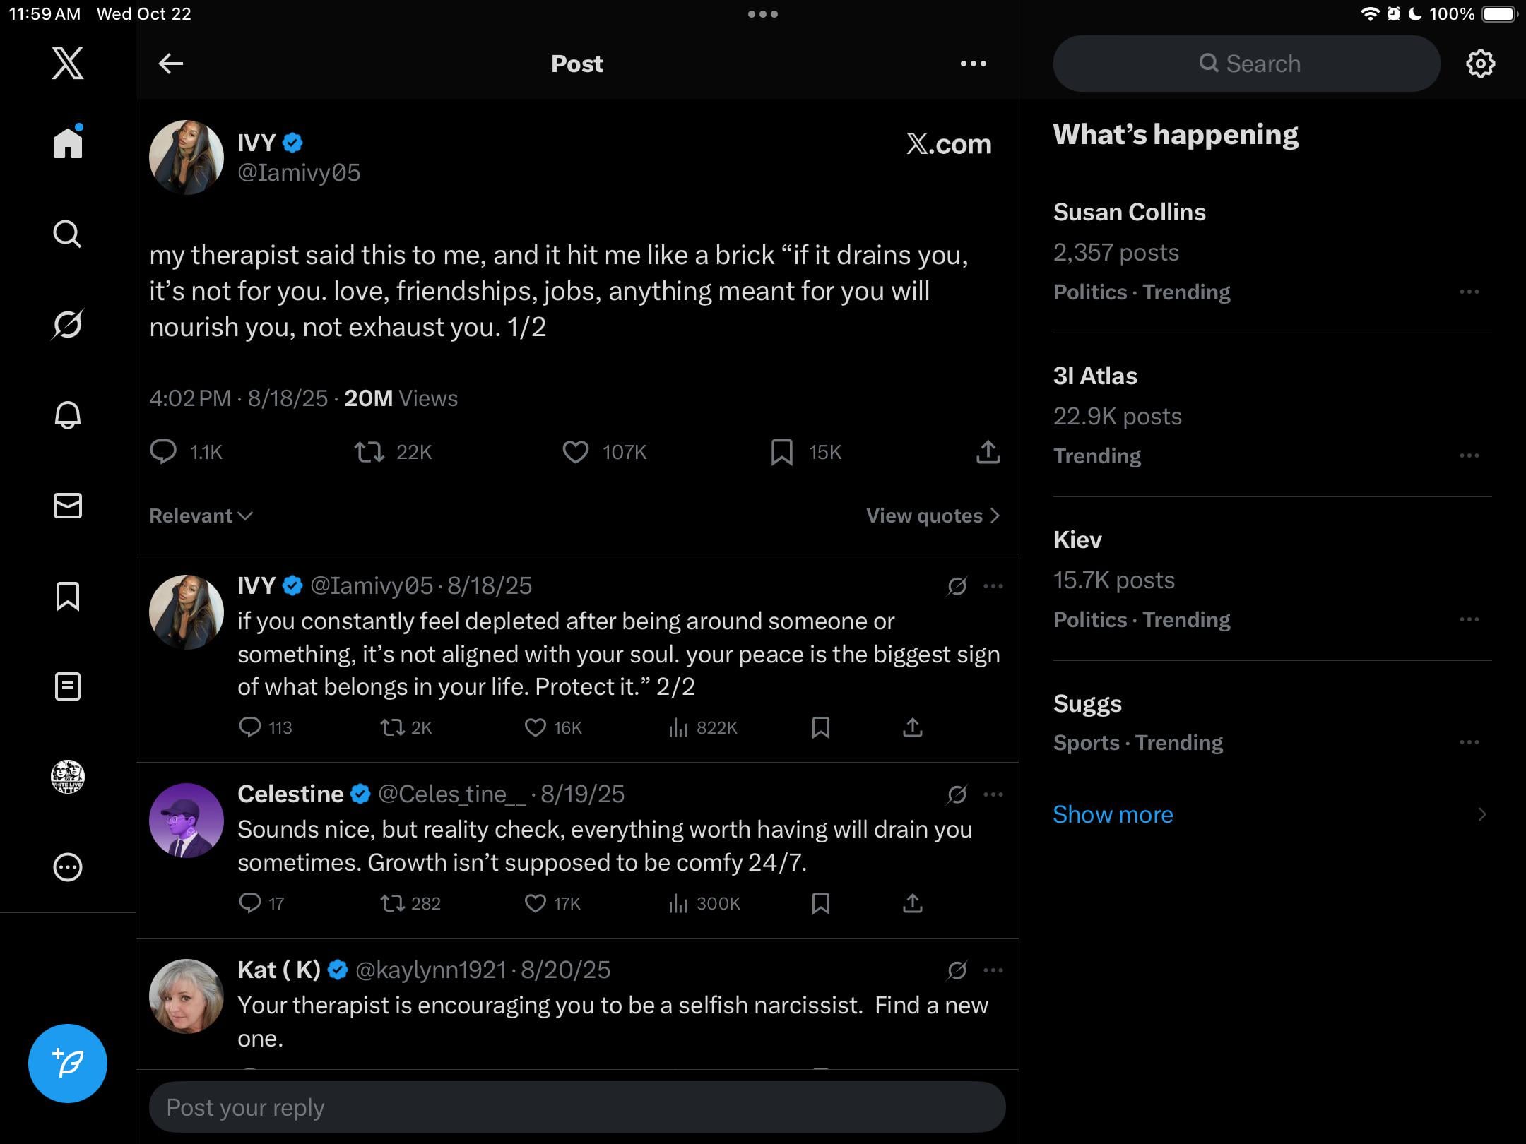Image resolution: width=1526 pixels, height=1144 pixels.
Task: Open the Post header three-dot menu
Action: coord(973,64)
